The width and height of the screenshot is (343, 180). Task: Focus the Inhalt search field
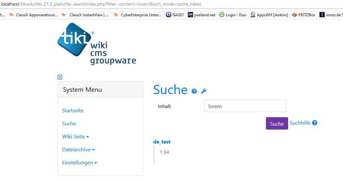(245, 106)
